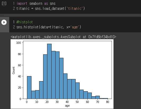Click the 'Count' y-axis label
Viewport: 141px width, 109px height.
pos(13,71)
